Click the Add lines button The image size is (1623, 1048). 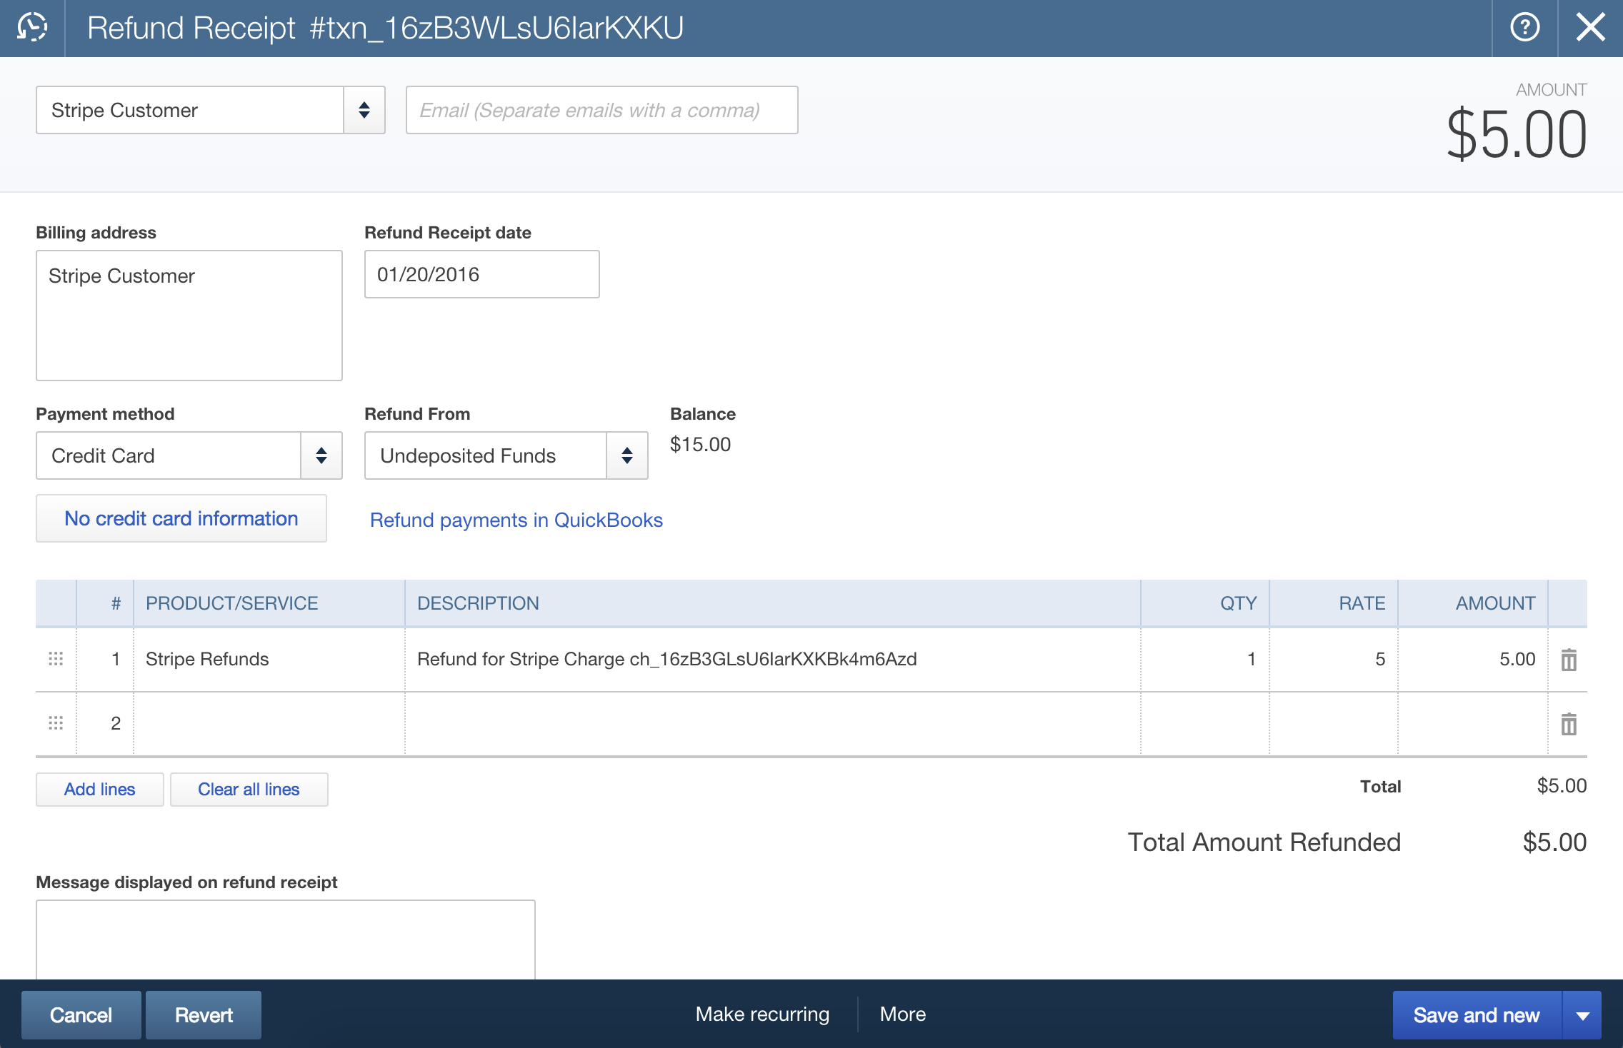[100, 789]
